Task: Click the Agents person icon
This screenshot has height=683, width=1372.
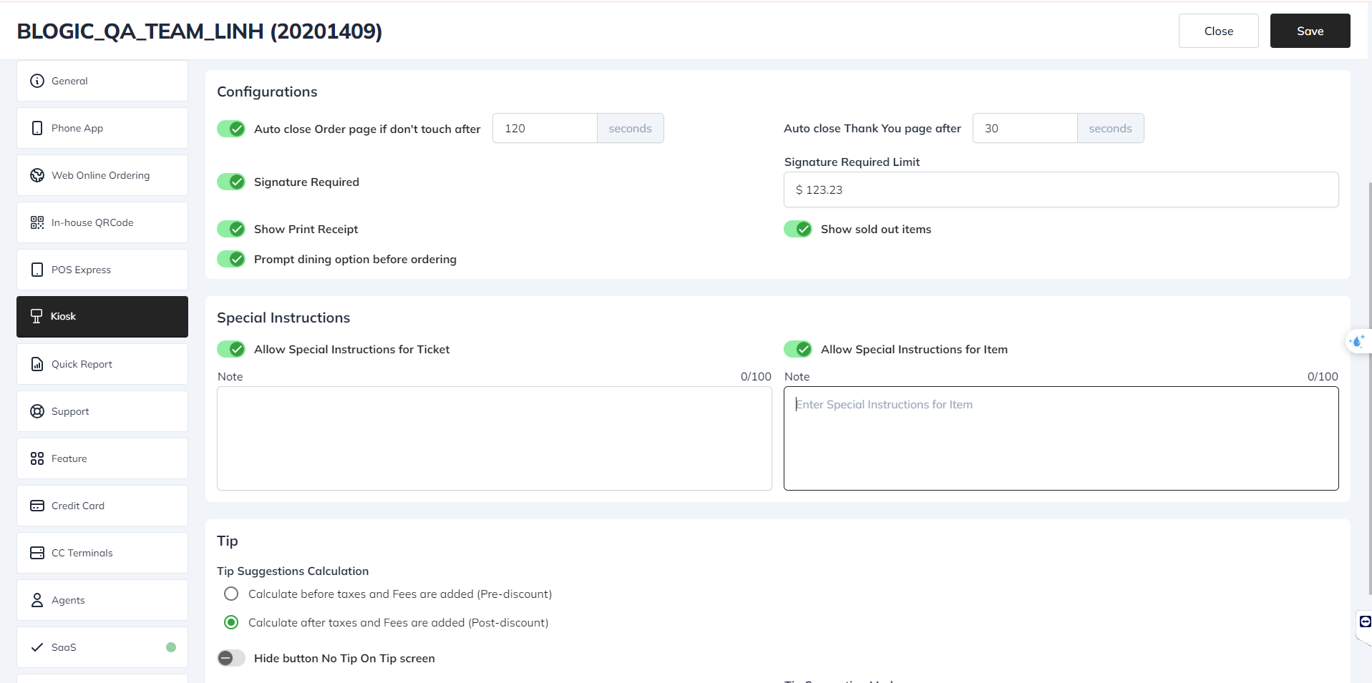Action: click(x=37, y=600)
